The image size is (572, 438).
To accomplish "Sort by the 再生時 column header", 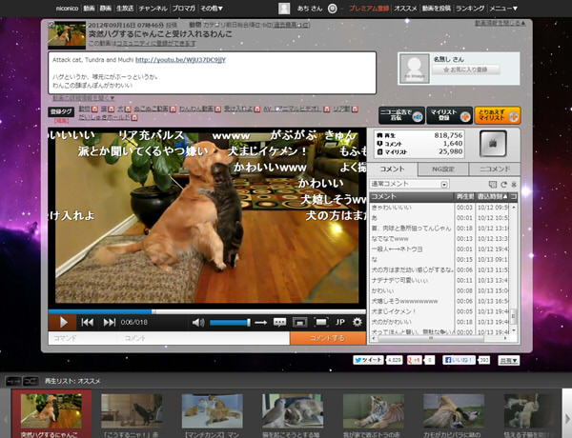I will [x=464, y=196].
